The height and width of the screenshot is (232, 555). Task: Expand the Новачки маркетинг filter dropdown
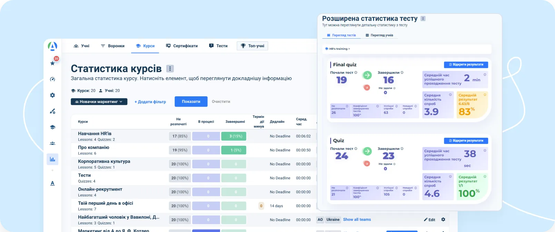[99, 102]
